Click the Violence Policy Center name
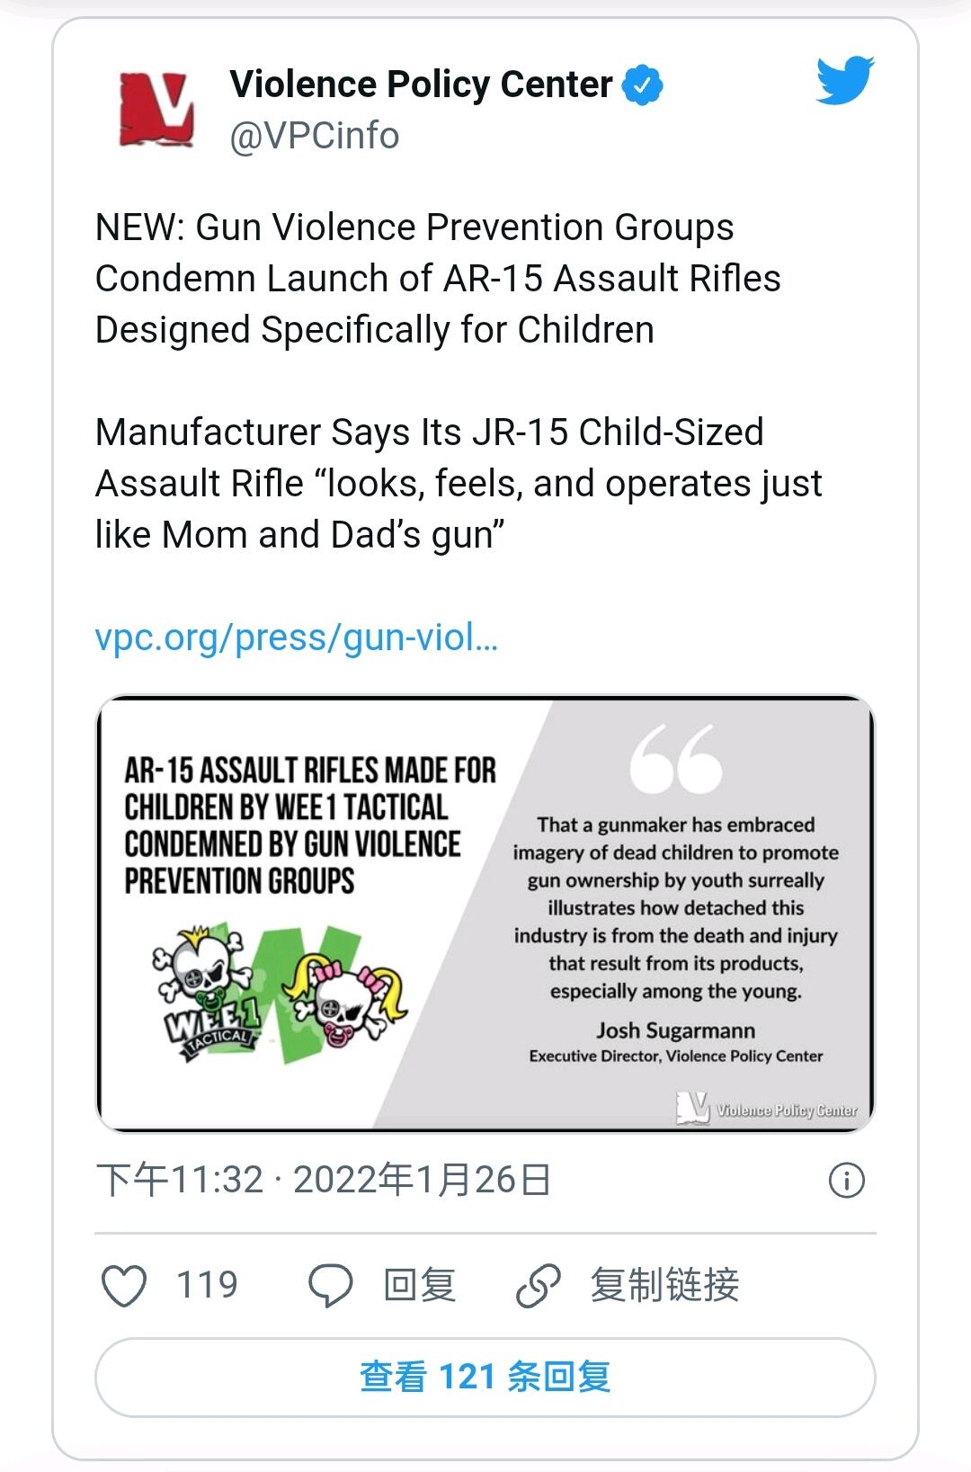The height and width of the screenshot is (1472, 971). [x=421, y=85]
